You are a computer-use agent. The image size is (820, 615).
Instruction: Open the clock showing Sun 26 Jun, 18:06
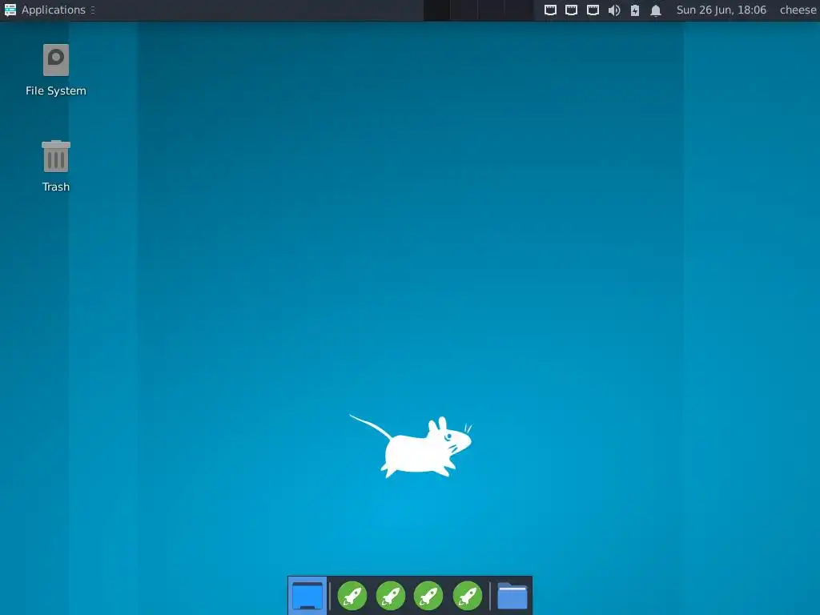pos(722,10)
